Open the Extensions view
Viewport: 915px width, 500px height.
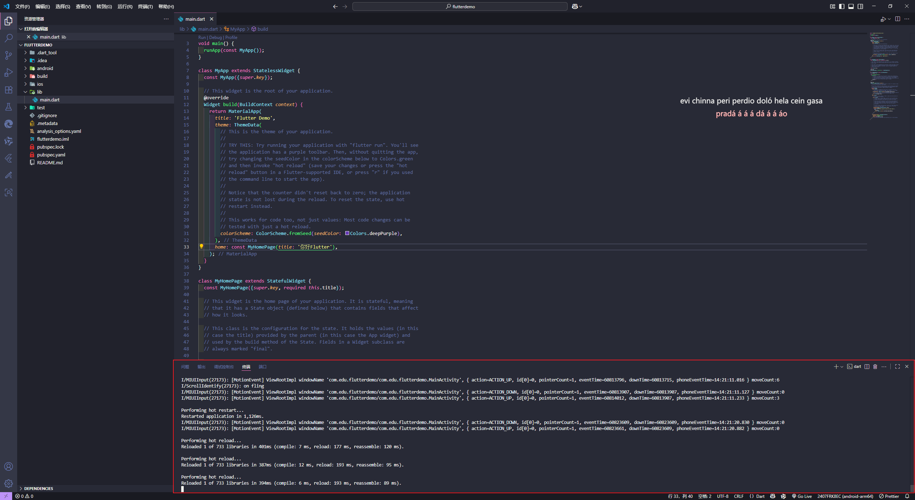pos(9,90)
